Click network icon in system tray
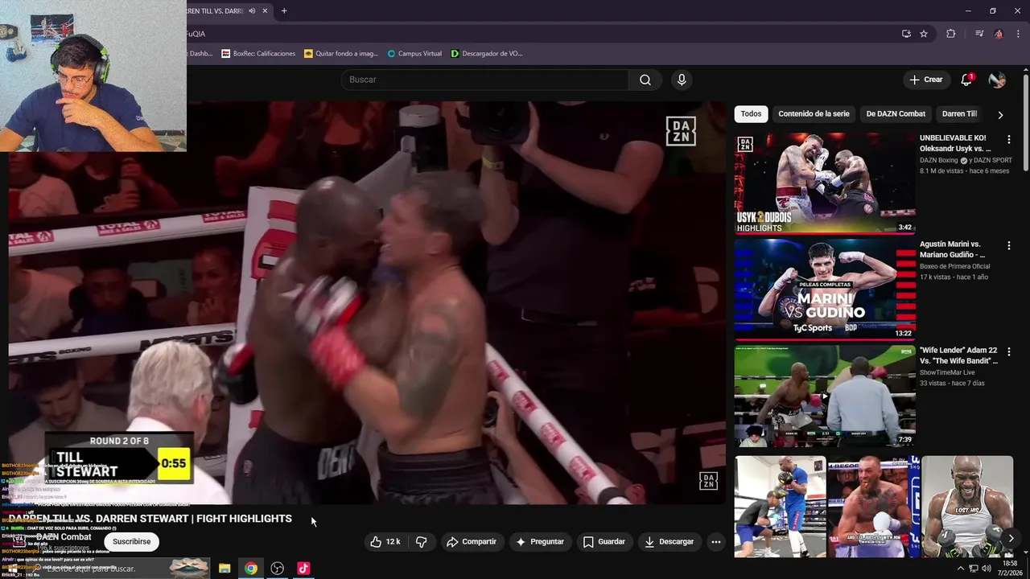Viewport: 1030px width, 579px height. click(974, 569)
